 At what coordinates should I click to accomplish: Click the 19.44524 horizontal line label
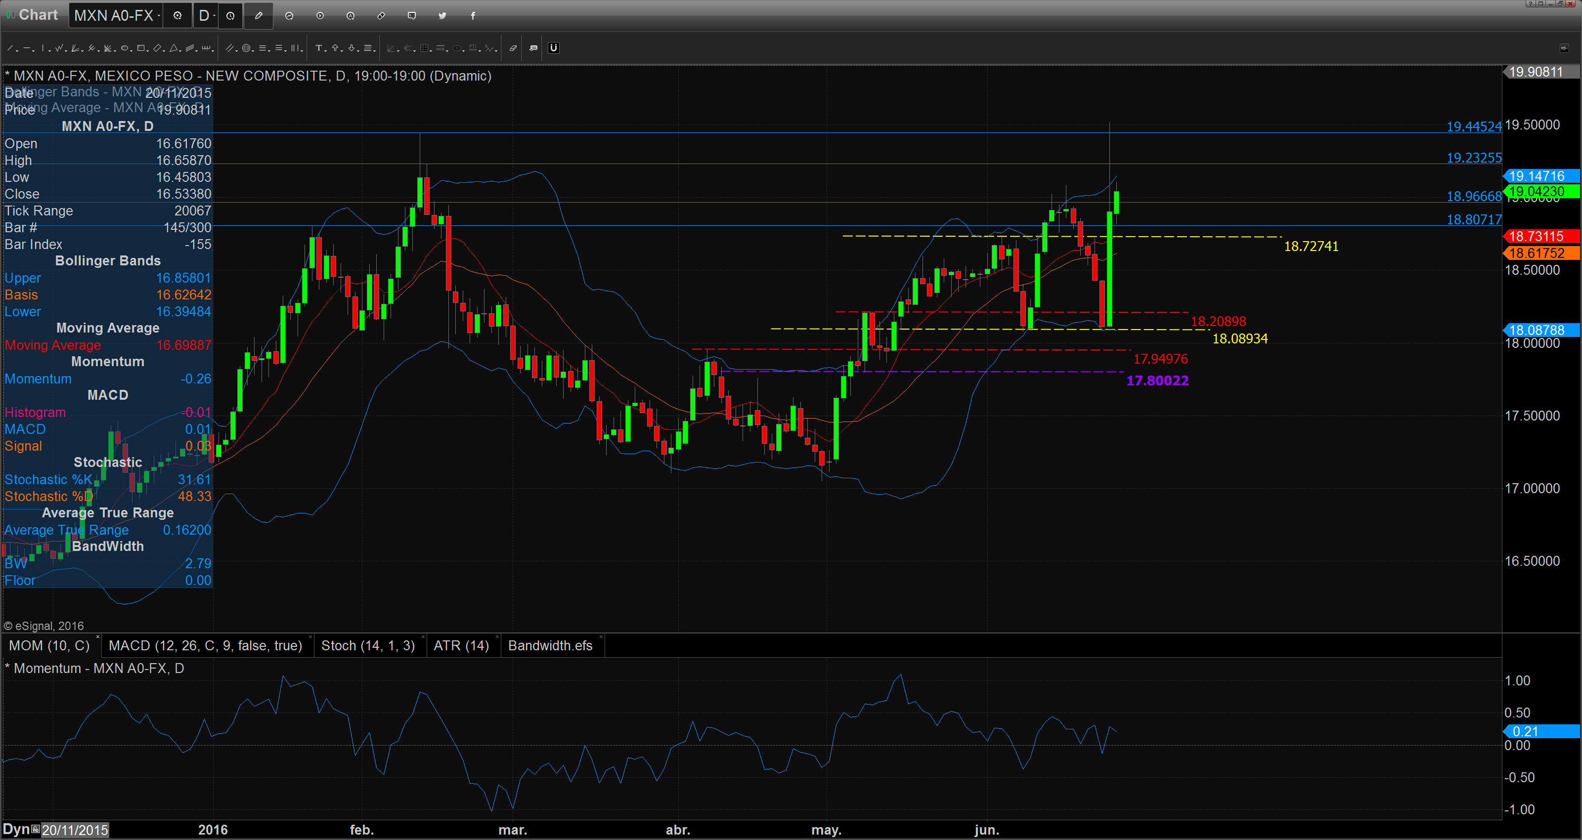point(1474,126)
